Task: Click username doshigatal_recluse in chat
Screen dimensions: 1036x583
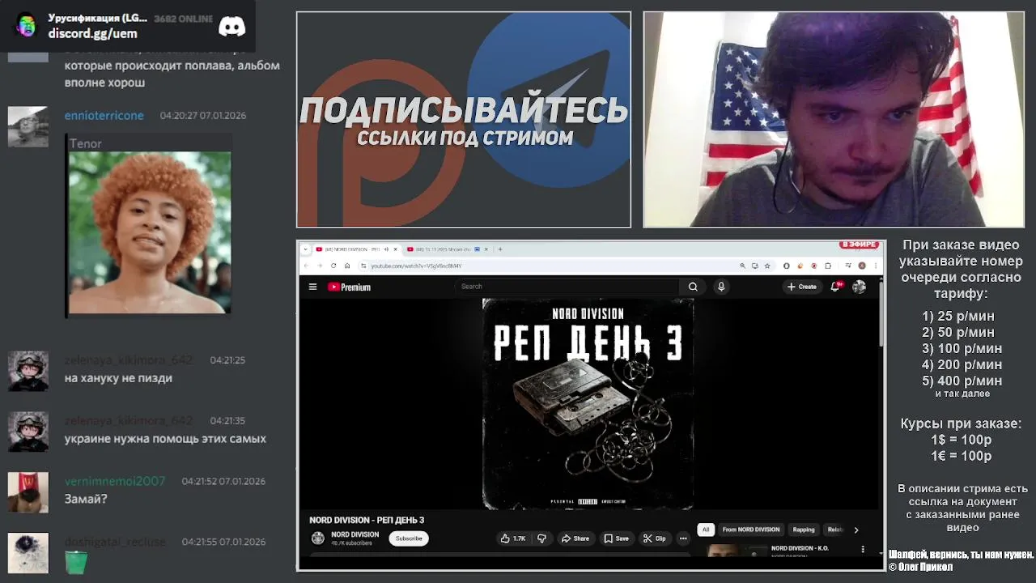Action: pos(115,542)
